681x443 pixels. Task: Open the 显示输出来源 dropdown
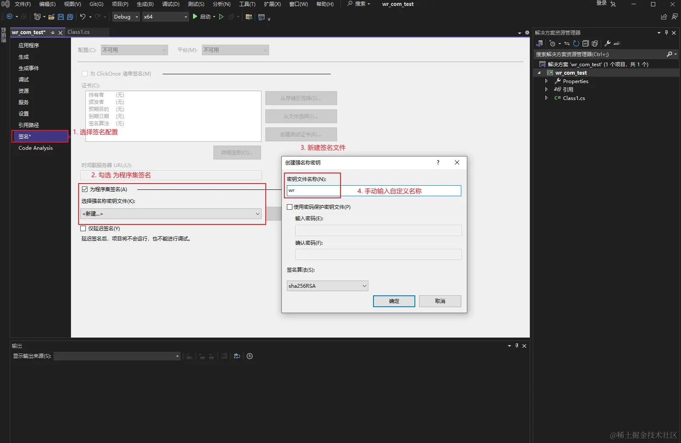point(117,356)
